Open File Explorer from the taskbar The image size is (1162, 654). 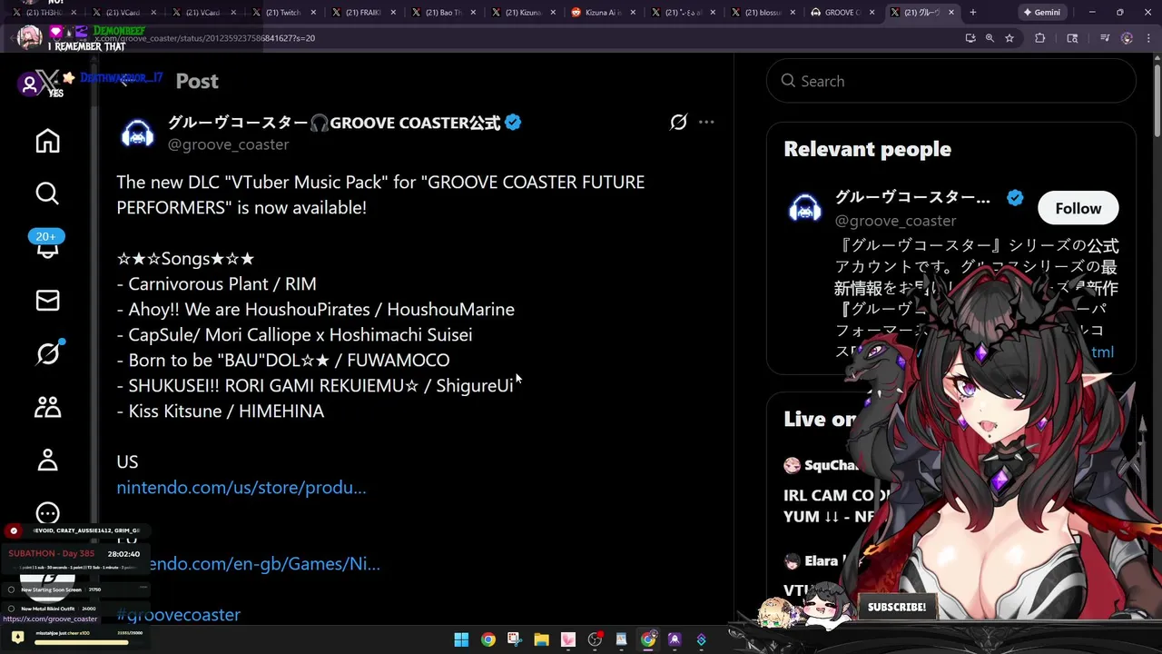tap(541, 639)
